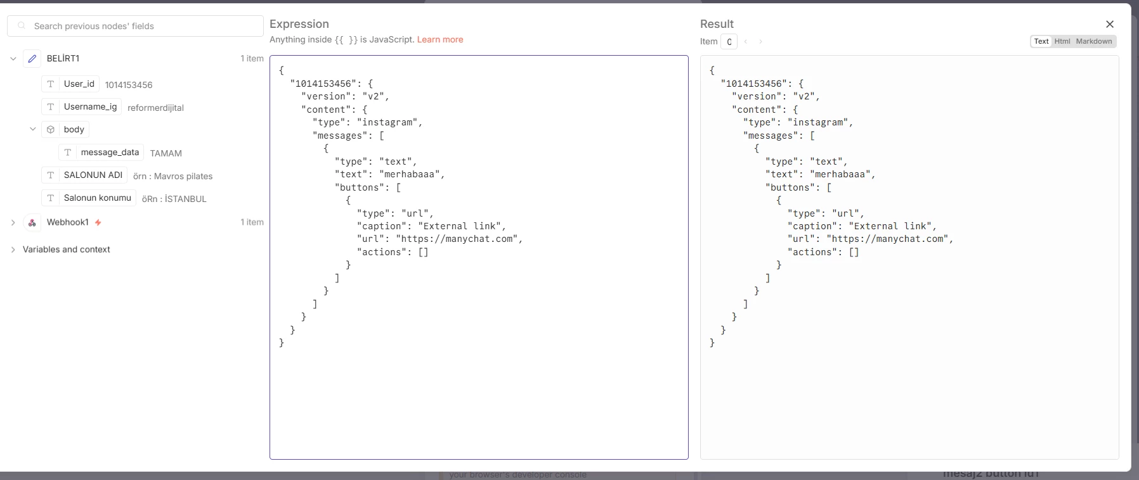Click the Expression heading
The height and width of the screenshot is (480, 1139).
point(299,24)
